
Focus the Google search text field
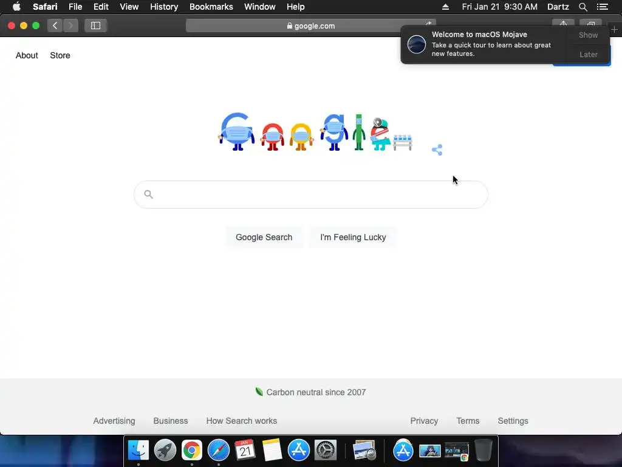310,194
